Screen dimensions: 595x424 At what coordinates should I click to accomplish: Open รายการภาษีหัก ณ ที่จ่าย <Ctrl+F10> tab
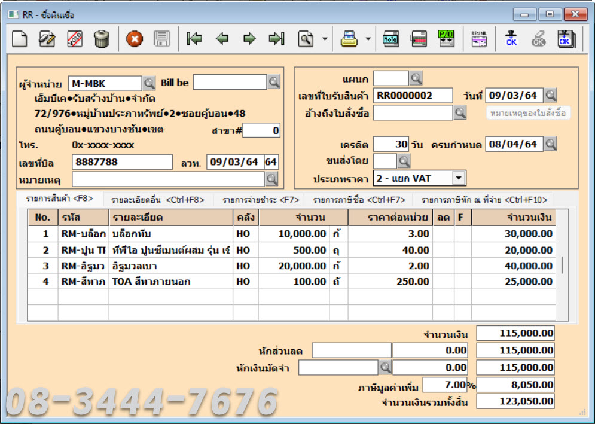pyautogui.click(x=484, y=200)
